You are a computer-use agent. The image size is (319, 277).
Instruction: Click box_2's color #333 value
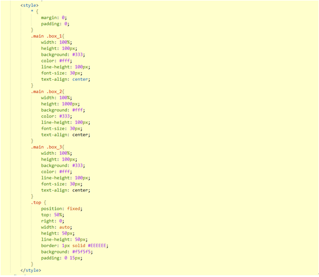(64, 116)
